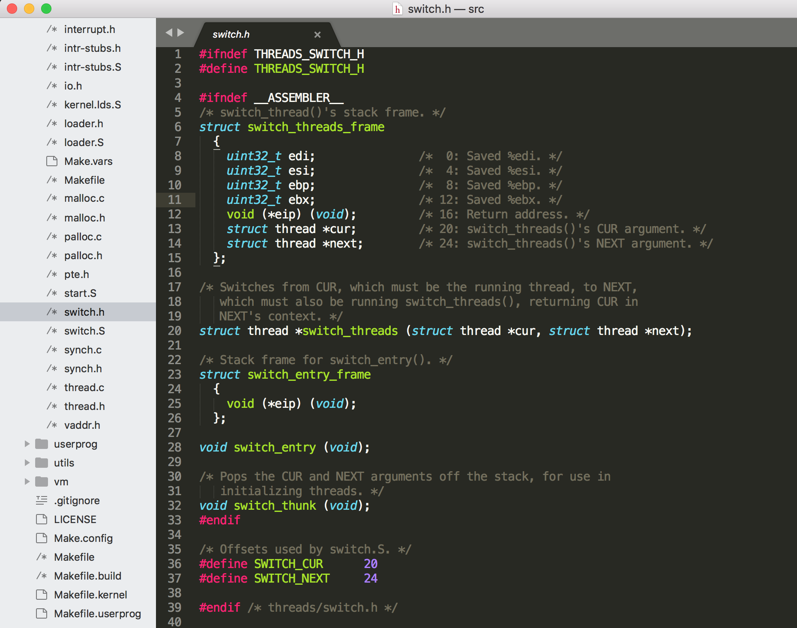The image size is (797, 628).
Task: Expand the userprog folder disclosure triangle
Action: tap(27, 444)
